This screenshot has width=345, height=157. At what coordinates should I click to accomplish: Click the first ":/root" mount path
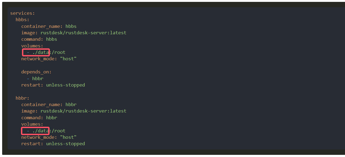point(58,52)
